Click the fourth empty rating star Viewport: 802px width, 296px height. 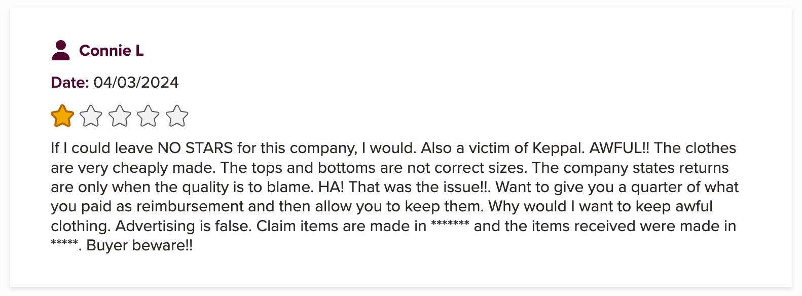pyautogui.click(x=149, y=116)
